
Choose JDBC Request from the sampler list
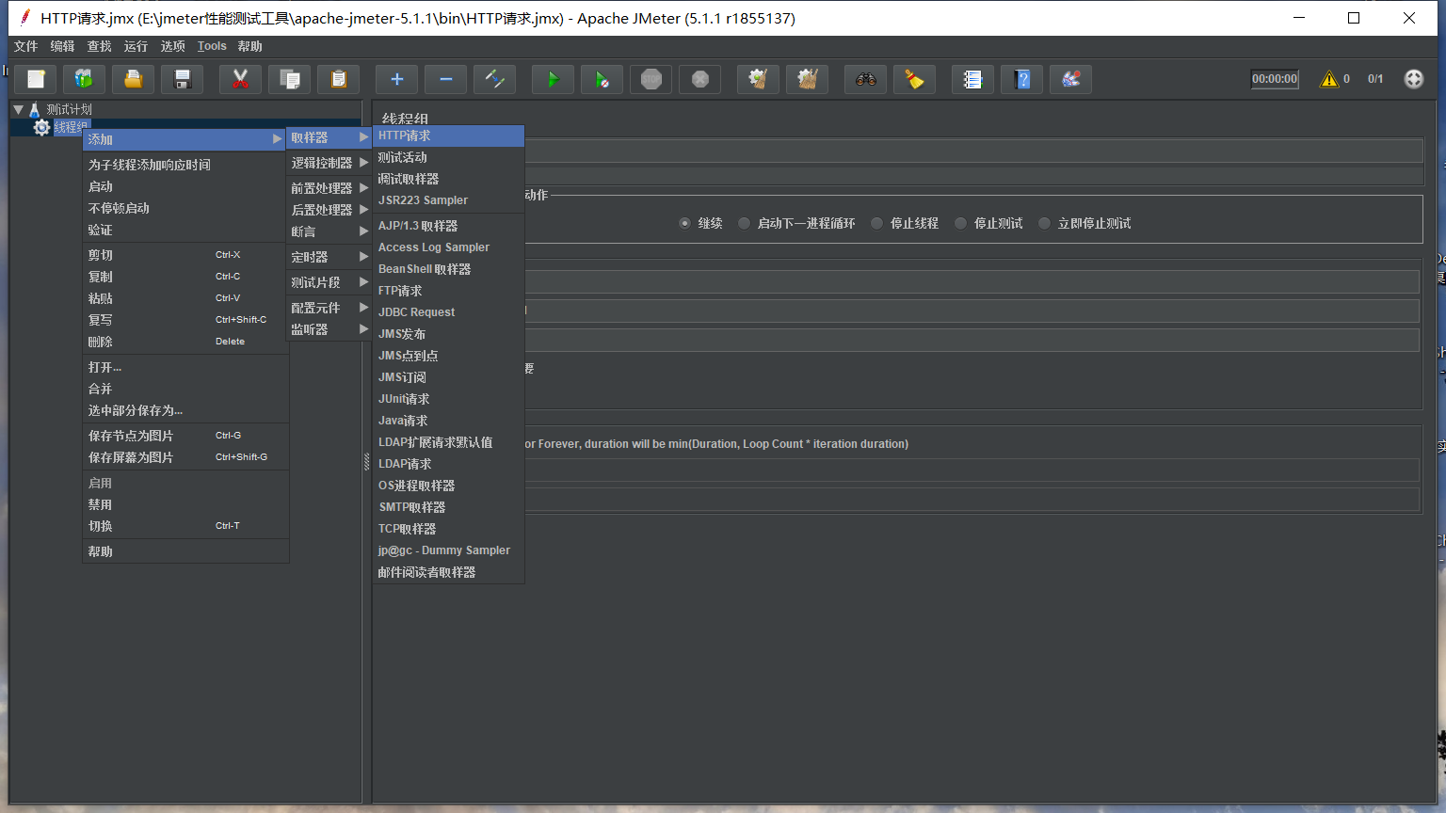click(449, 312)
